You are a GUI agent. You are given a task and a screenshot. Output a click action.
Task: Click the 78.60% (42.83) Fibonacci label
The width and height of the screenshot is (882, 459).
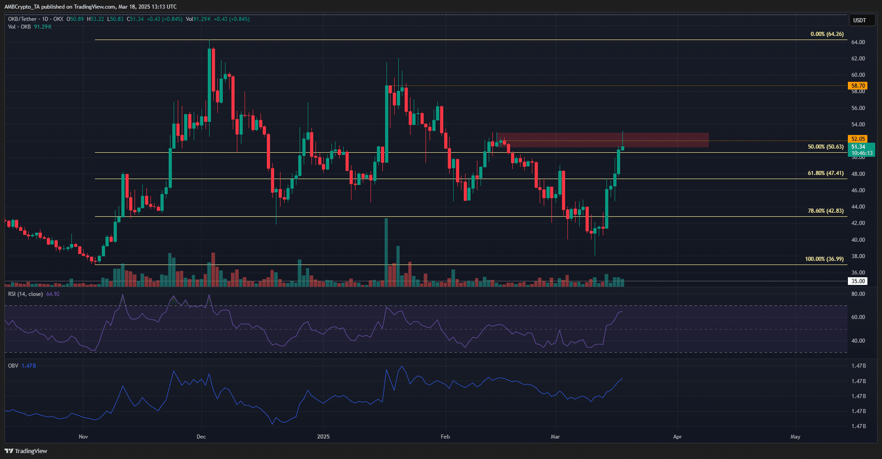tap(825, 210)
